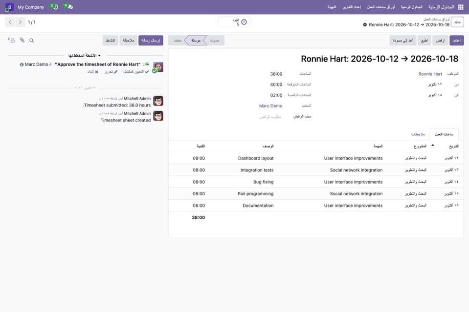This screenshot has height=312, width=469.
Task: Open the إعداد التقارير menu
Action: 352,7
